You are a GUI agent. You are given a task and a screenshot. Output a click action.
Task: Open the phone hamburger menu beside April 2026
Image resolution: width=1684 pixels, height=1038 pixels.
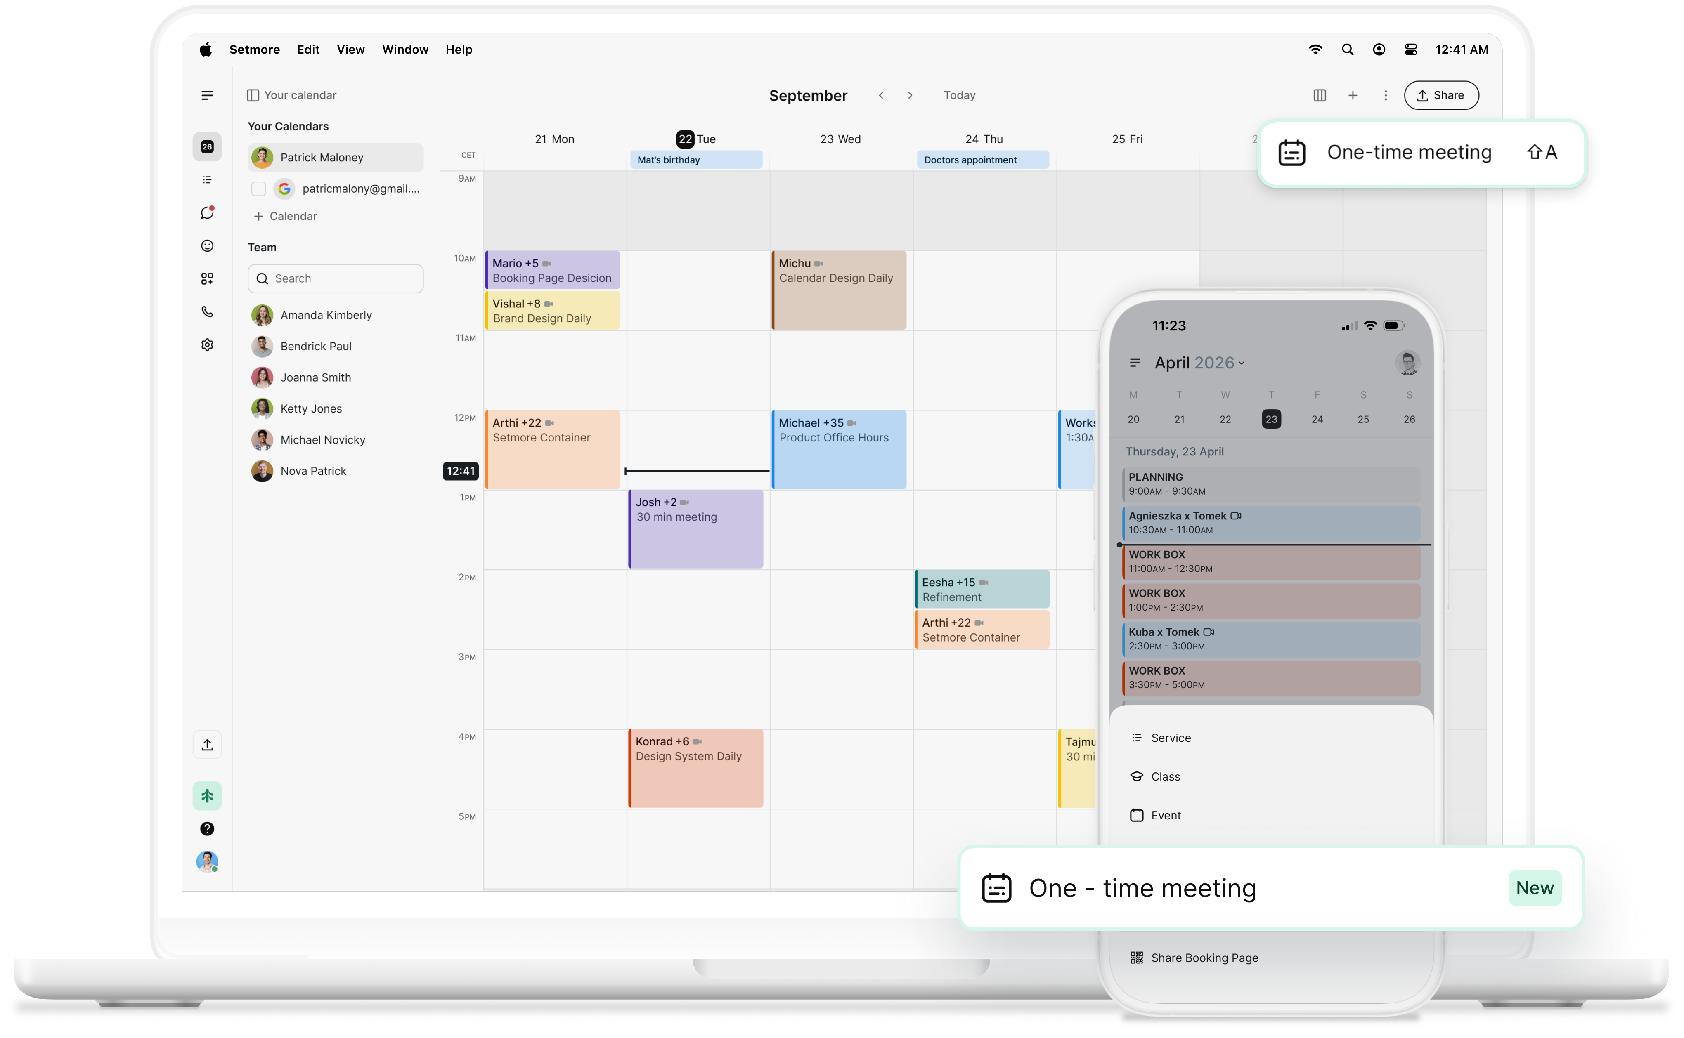coord(1135,363)
